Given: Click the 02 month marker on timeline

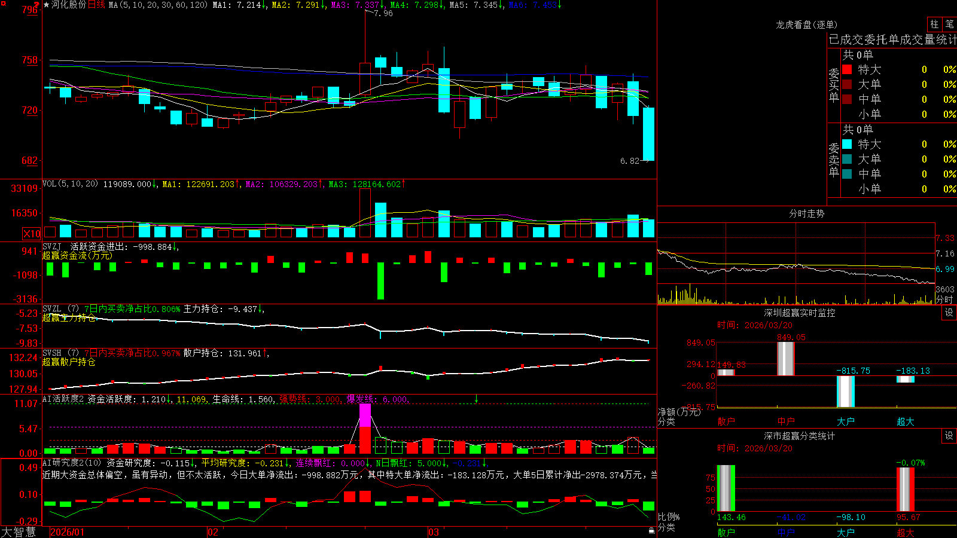Looking at the screenshot, I should point(213,532).
